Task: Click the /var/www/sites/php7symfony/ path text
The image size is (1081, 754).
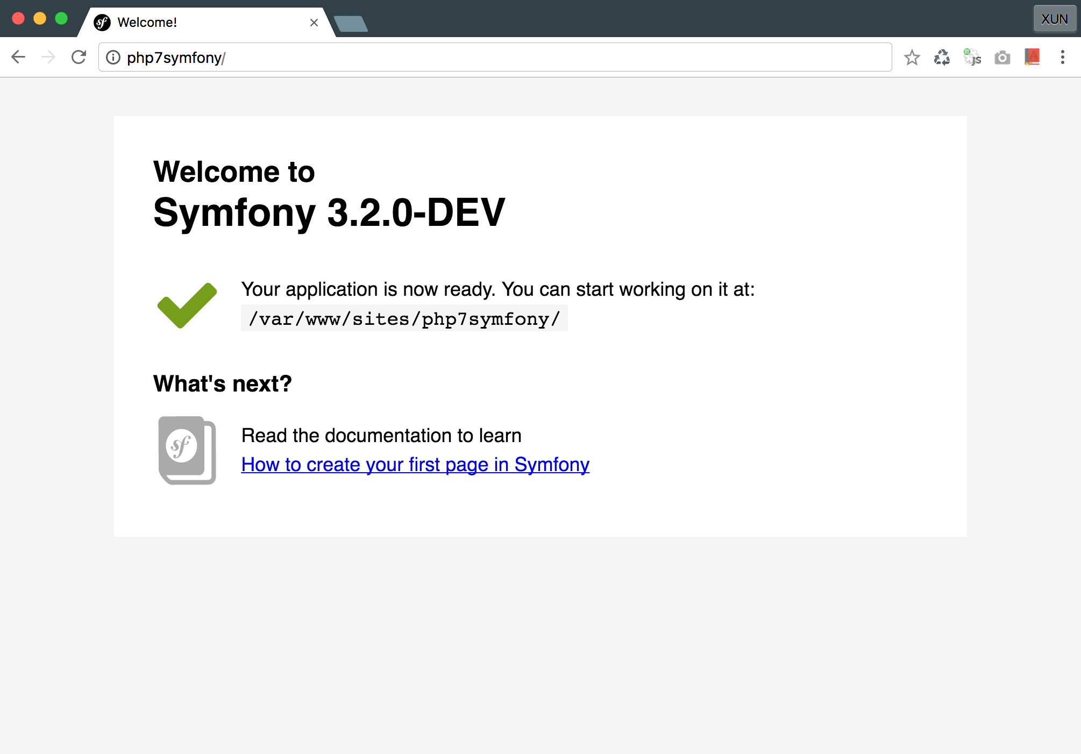Action: 404,319
